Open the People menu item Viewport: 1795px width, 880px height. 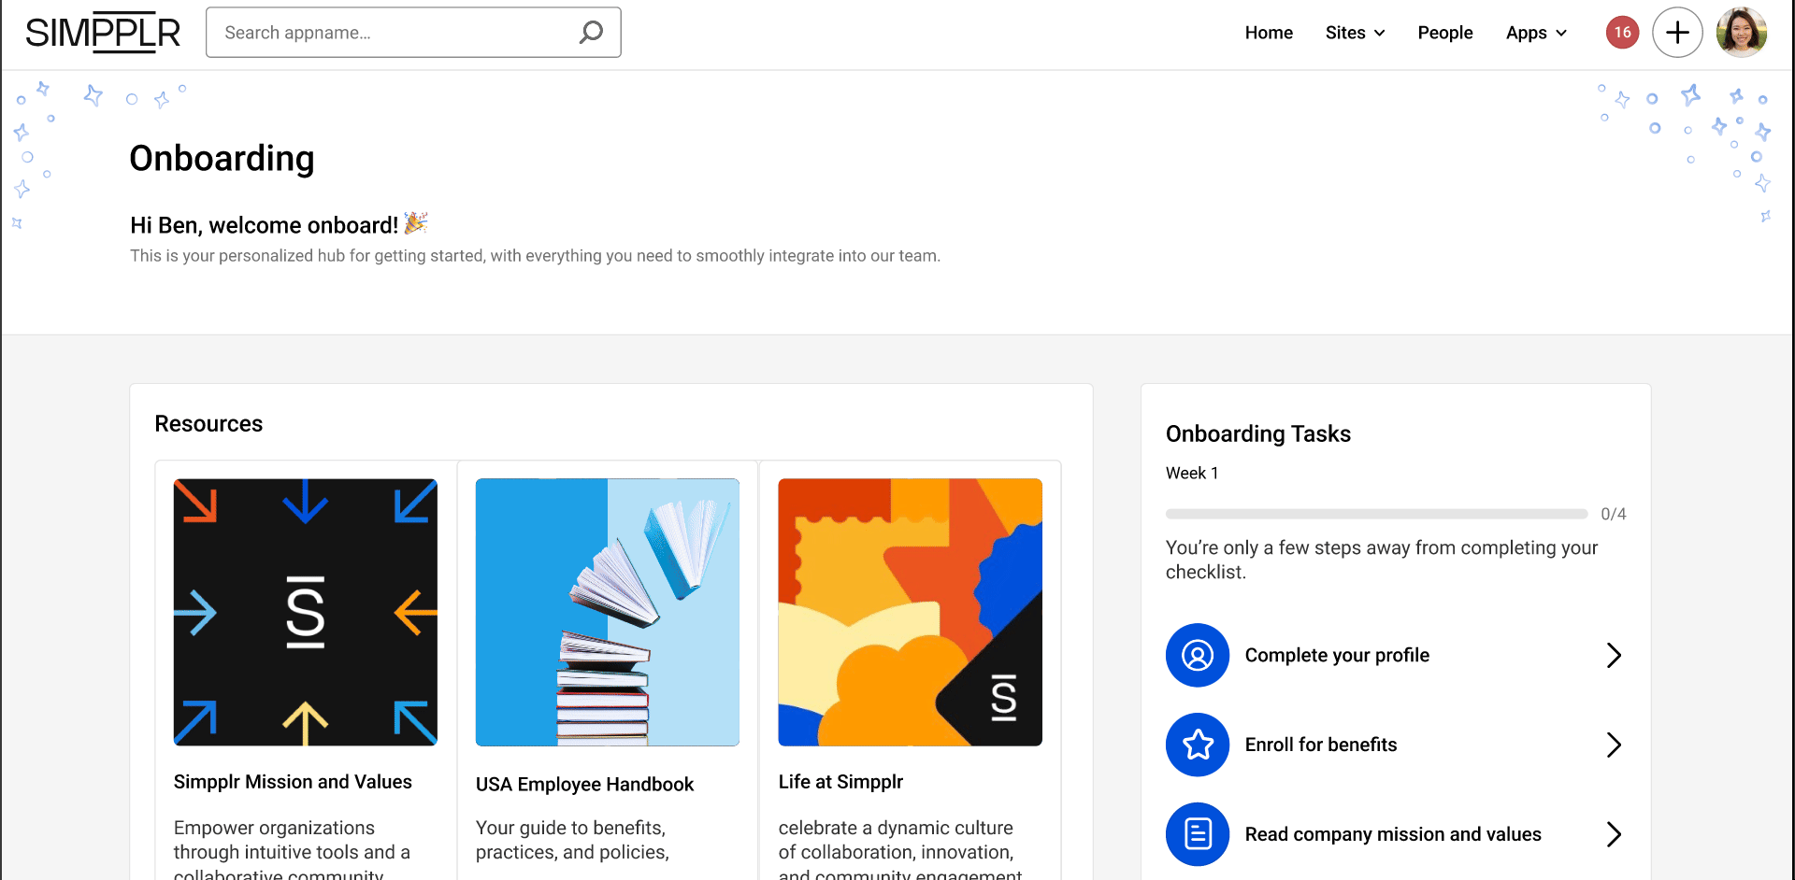coord(1444,33)
